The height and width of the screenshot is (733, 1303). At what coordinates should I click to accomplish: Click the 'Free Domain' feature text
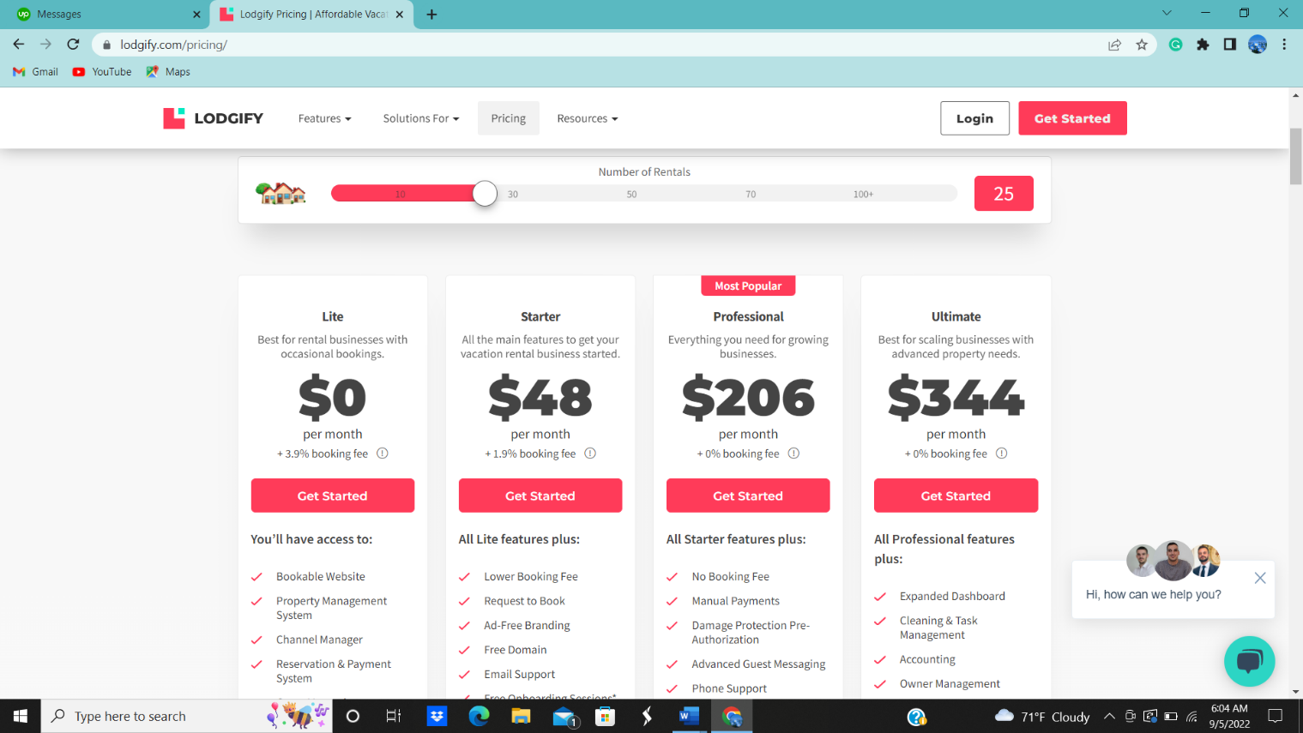click(x=515, y=650)
